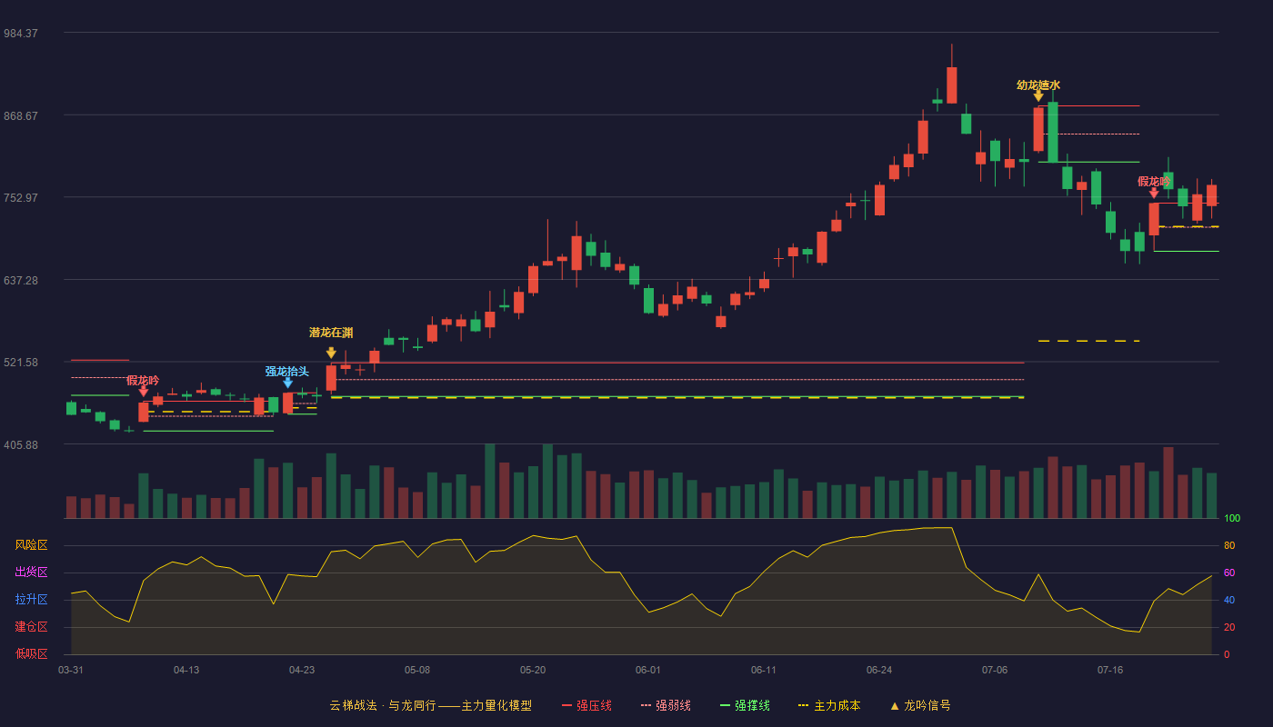Click the 868.67 price axis label
1273x727 pixels.
pos(21,116)
